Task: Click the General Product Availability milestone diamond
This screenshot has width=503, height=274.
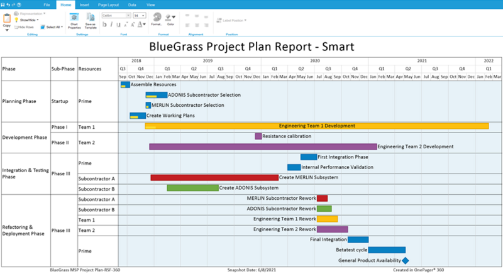Action: click(x=405, y=261)
